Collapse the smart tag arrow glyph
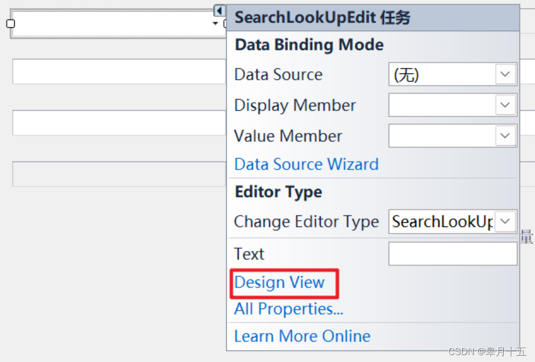This screenshot has height=362, width=535. pyautogui.click(x=219, y=11)
